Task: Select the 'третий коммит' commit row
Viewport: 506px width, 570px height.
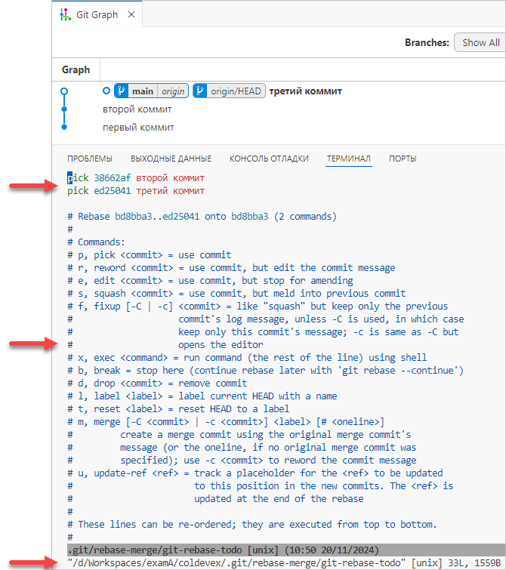Action: pyautogui.click(x=295, y=91)
